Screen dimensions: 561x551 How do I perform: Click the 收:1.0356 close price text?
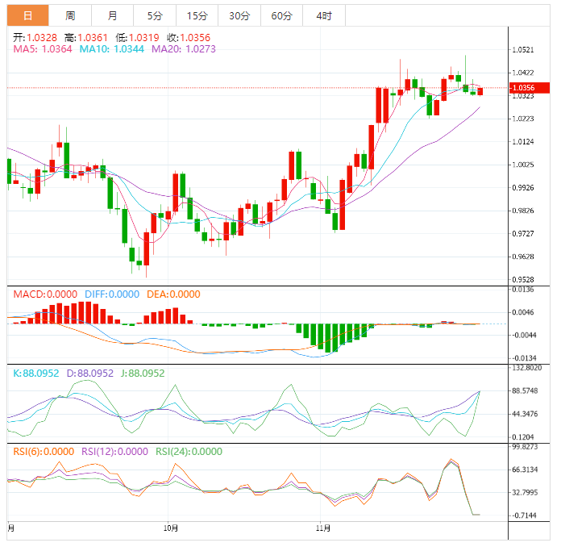coord(189,38)
